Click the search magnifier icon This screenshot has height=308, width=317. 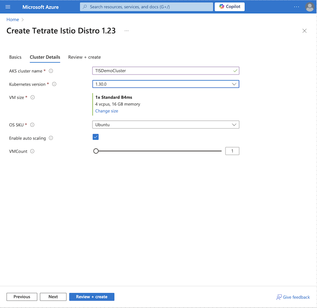[85, 7]
